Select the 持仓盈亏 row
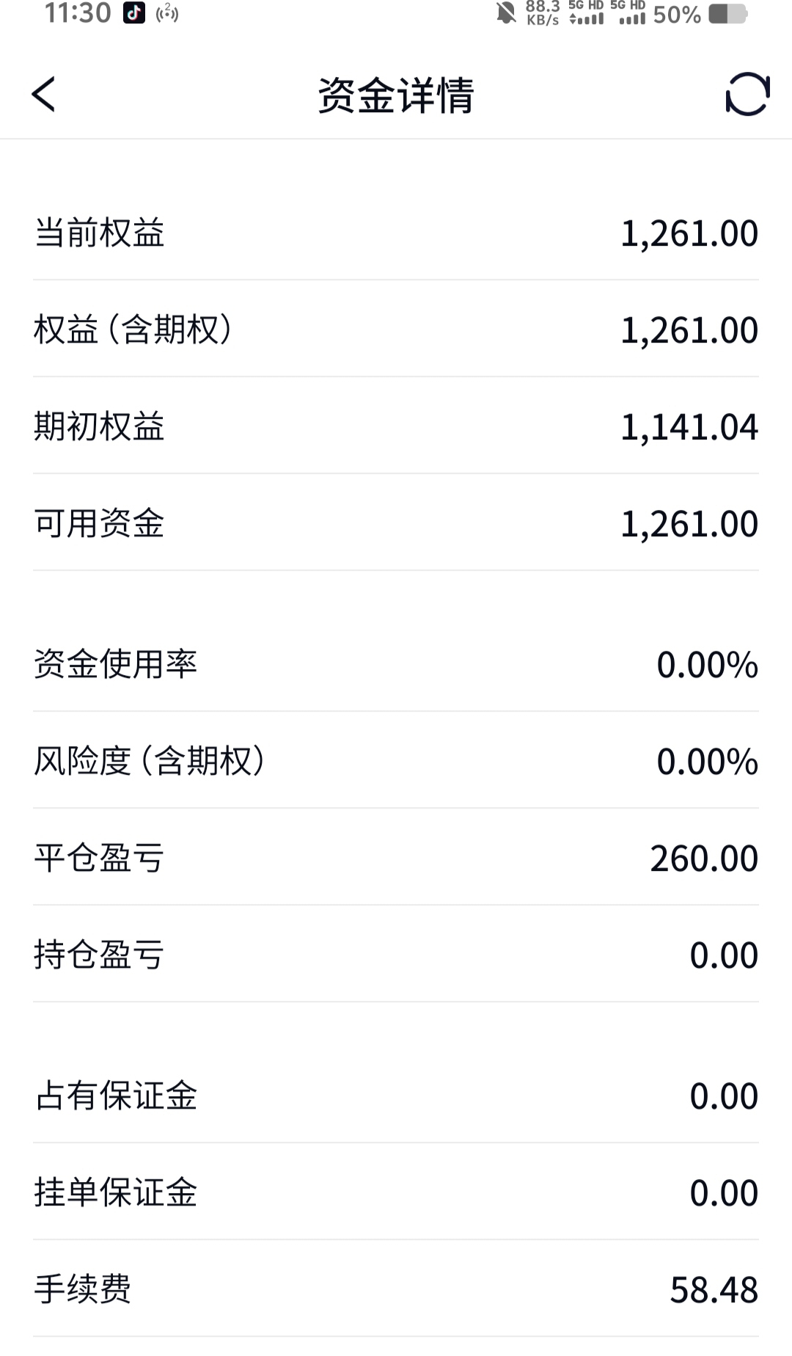Viewport: 792px width, 1356px height. 396,955
